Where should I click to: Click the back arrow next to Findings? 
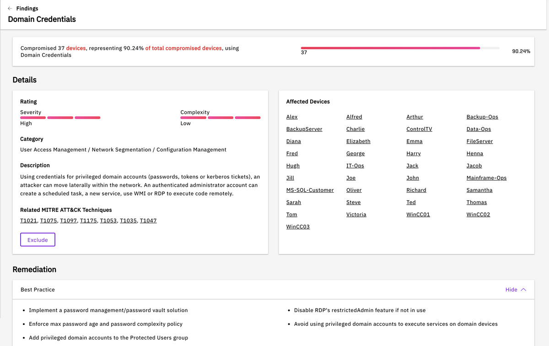coord(10,8)
